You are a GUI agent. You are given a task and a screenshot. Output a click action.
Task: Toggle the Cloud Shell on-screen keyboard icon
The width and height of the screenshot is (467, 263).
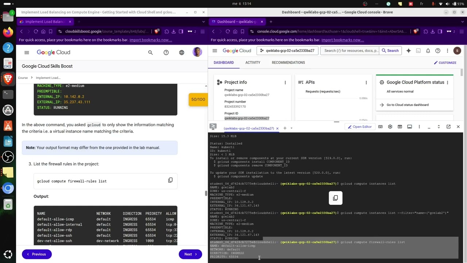point(380,127)
